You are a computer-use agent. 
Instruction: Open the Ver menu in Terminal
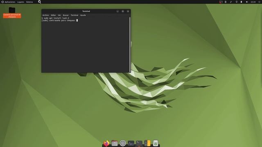point(59,15)
